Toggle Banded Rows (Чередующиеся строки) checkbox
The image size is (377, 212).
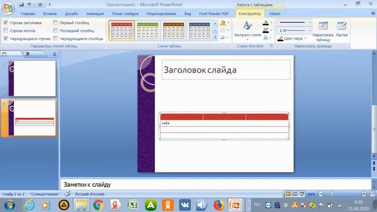click(5, 38)
